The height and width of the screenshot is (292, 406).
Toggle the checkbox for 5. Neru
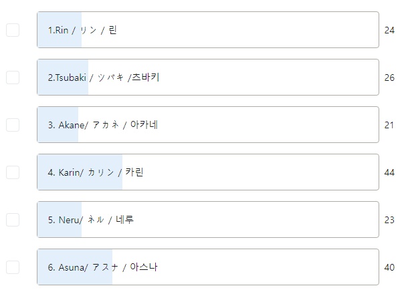(13, 220)
